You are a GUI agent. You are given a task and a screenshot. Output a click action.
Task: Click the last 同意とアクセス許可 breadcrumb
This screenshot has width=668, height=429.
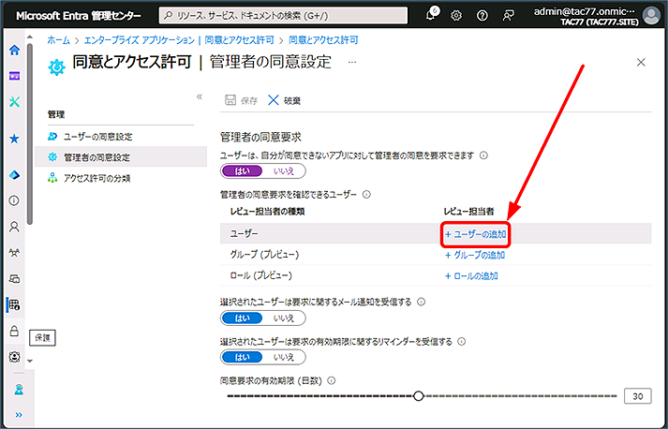point(323,40)
